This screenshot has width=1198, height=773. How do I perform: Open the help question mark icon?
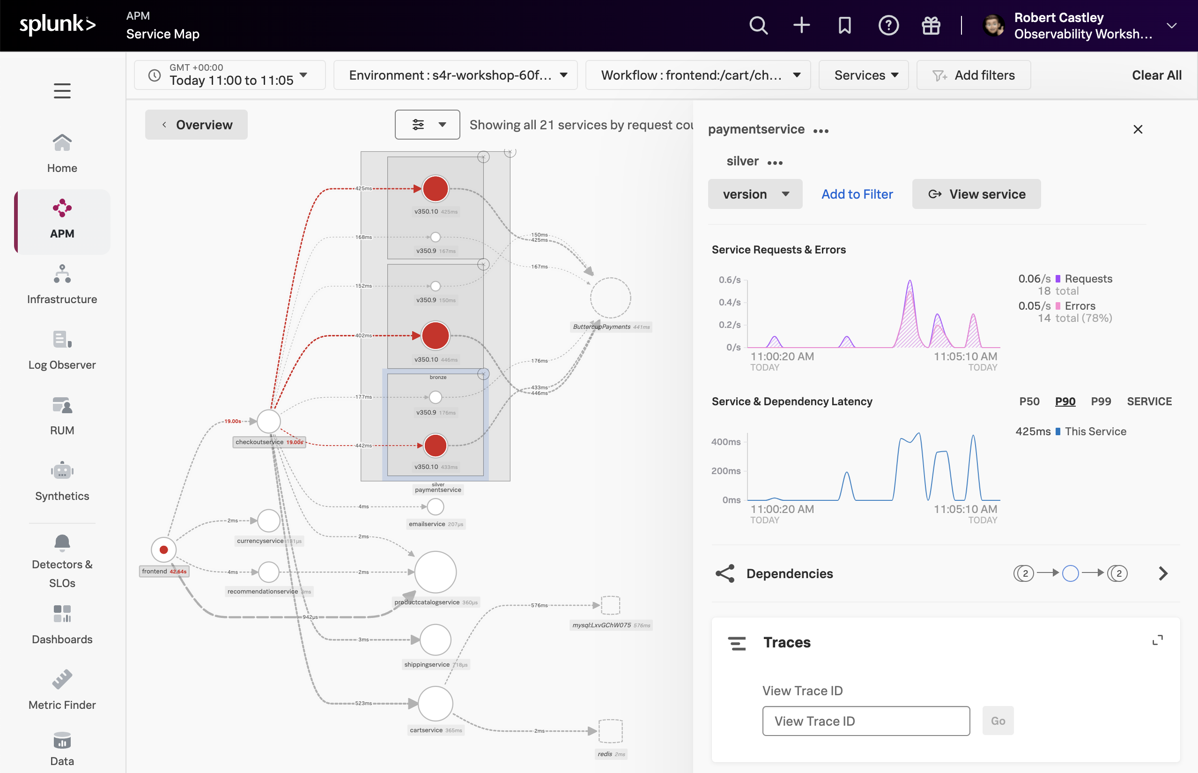888,25
